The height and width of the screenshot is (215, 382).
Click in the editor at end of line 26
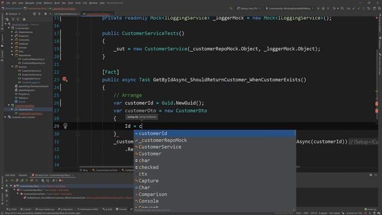205,103
